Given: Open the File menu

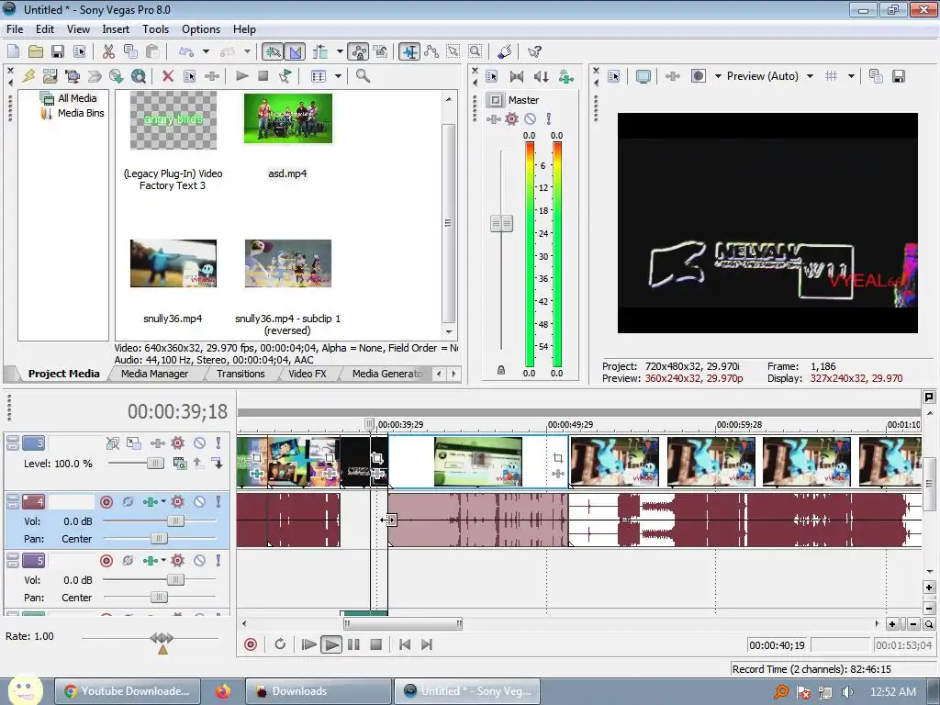Looking at the screenshot, I should point(15,29).
